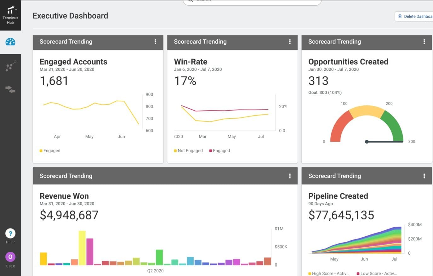Open the Opportunities Created scorecard menu

[424, 42]
